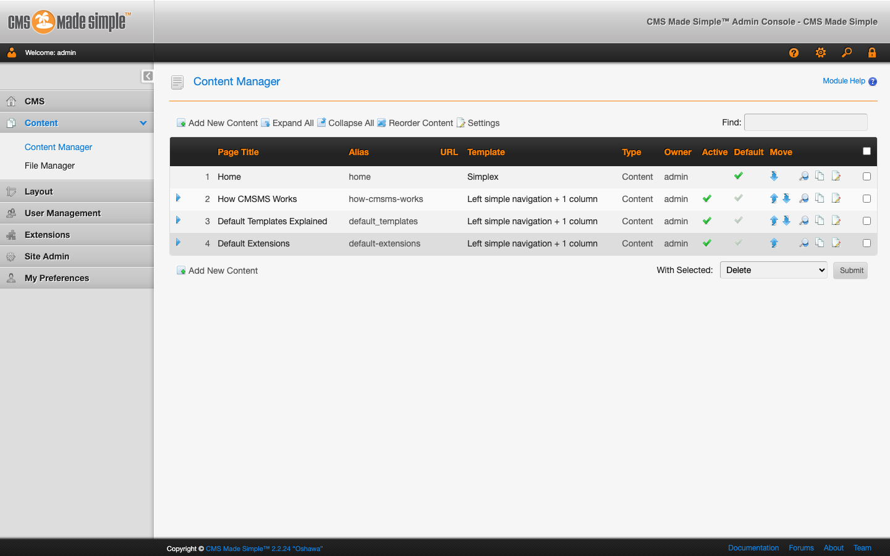Copy the Home page icon
This screenshot has height=556, width=890.
820,177
